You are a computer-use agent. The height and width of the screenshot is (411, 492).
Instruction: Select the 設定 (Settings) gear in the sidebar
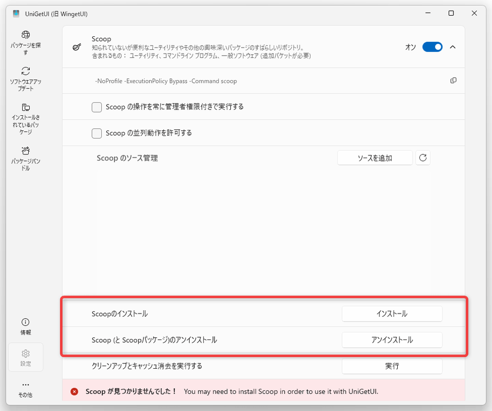(x=25, y=357)
